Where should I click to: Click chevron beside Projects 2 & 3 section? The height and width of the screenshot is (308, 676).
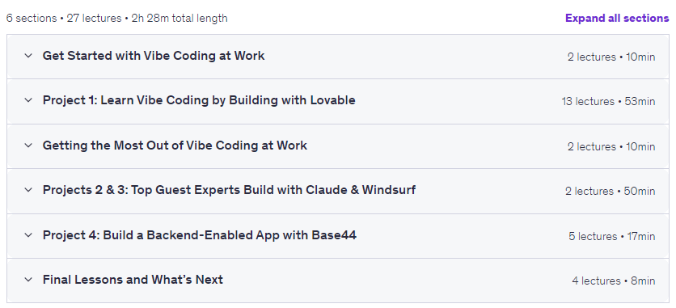point(28,190)
